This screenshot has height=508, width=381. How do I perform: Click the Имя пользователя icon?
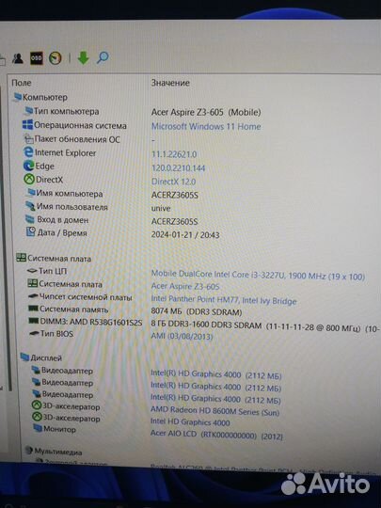tap(30, 206)
